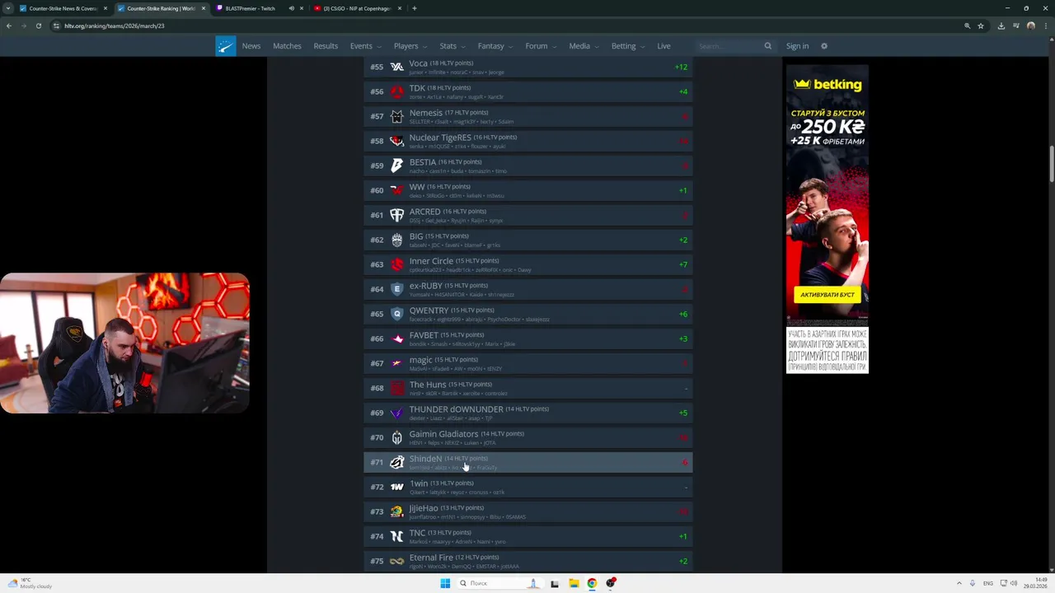Click АКТИВУВАТИ БУСТ button on betking ad
This screenshot has width=1055, height=593.
click(x=828, y=294)
